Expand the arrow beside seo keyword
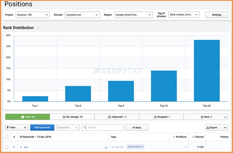The width and height of the screenshot is (233, 153). pyautogui.click(x=21, y=147)
